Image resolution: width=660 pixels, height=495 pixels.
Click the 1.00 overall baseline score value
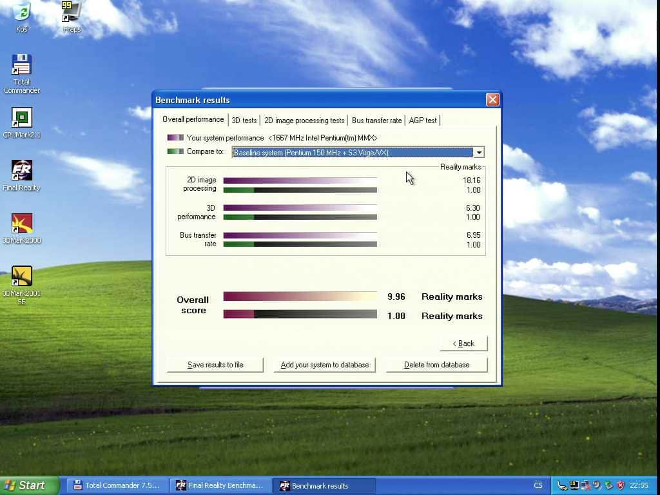[396, 316]
